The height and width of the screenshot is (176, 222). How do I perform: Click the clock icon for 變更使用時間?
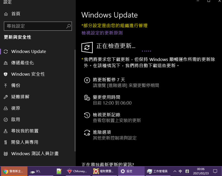87,98
